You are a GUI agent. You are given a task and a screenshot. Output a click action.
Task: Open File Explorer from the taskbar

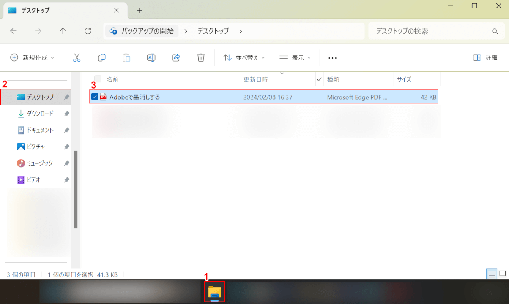click(x=214, y=292)
